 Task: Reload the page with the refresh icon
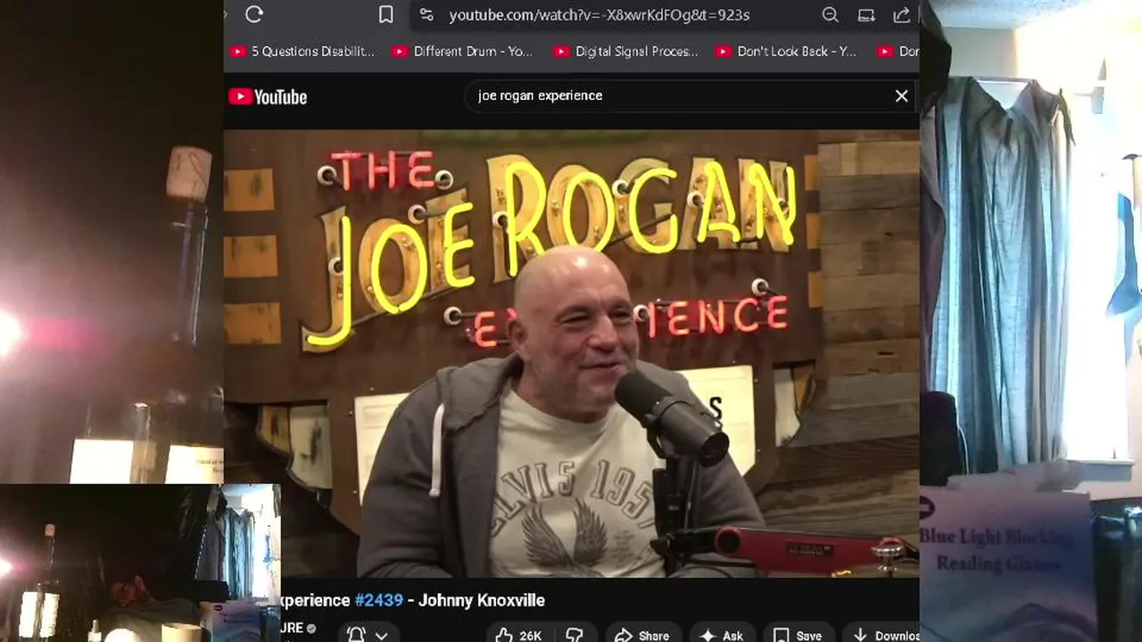(x=254, y=14)
